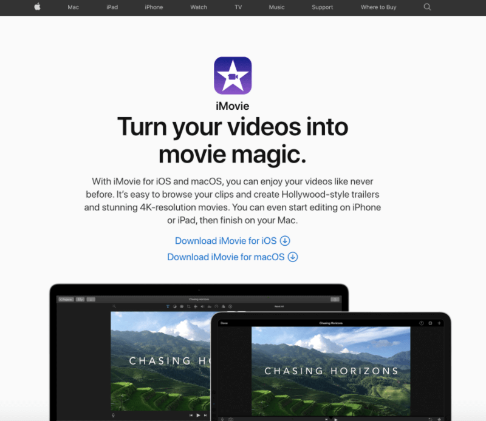
Task: Open the Mac menu item
Action: tap(73, 7)
